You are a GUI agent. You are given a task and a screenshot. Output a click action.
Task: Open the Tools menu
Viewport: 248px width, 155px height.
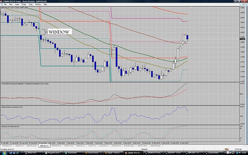(31, 4)
